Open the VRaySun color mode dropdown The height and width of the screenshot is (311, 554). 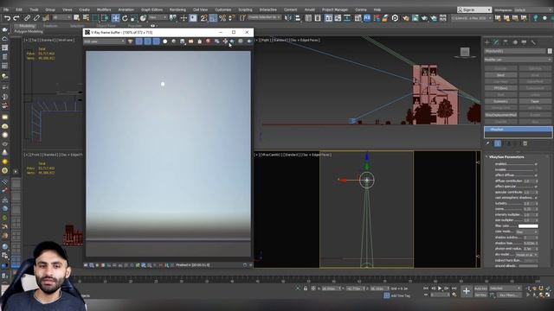point(527,232)
